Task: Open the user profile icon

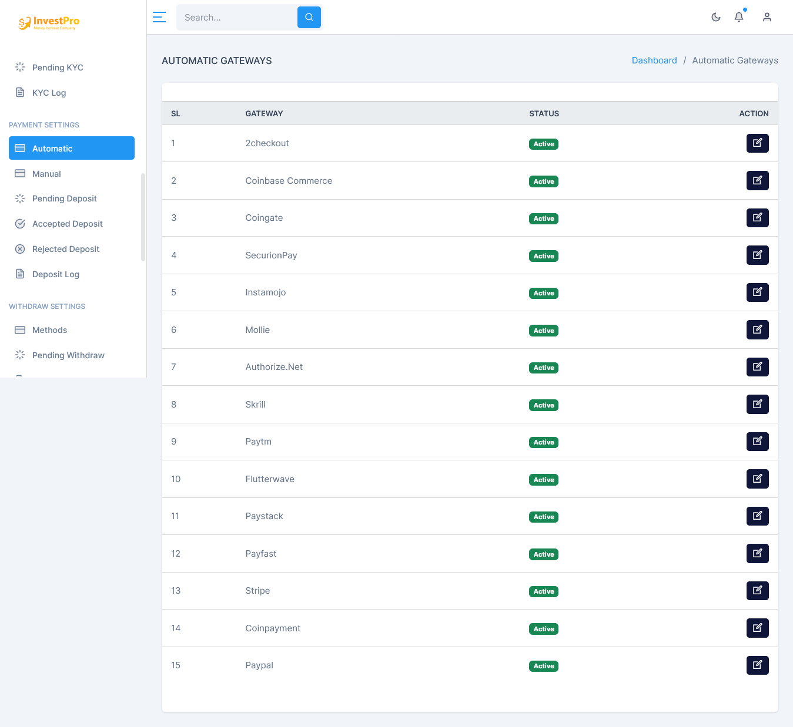Action: point(767,17)
